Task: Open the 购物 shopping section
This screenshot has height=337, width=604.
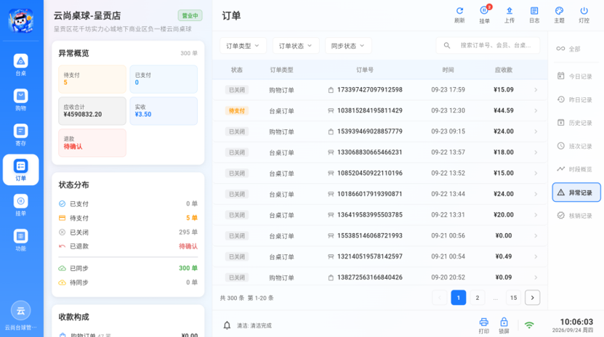Action: 21,100
